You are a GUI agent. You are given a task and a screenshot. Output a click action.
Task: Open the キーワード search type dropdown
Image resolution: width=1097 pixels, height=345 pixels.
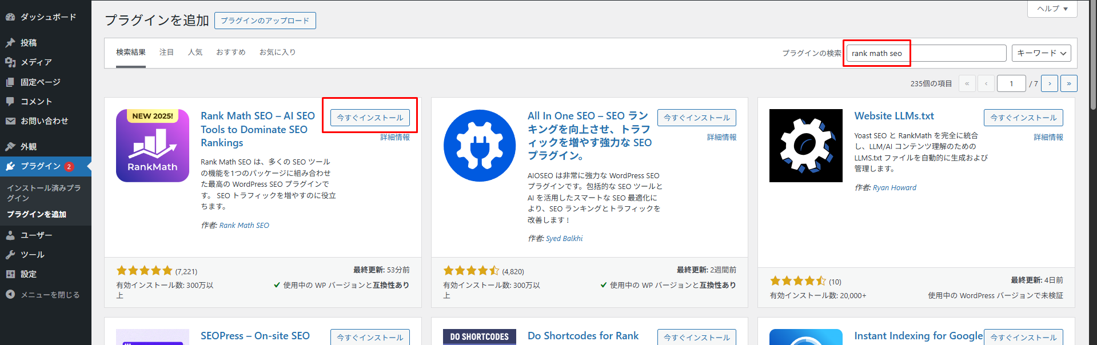tap(1042, 53)
